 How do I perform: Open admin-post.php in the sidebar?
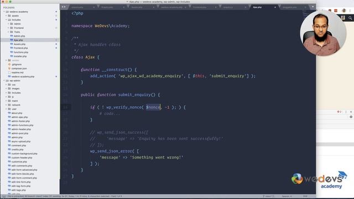click(x=20, y=133)
